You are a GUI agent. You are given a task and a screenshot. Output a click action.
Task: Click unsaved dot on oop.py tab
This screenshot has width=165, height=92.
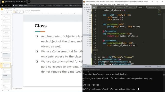pos(144,7)
